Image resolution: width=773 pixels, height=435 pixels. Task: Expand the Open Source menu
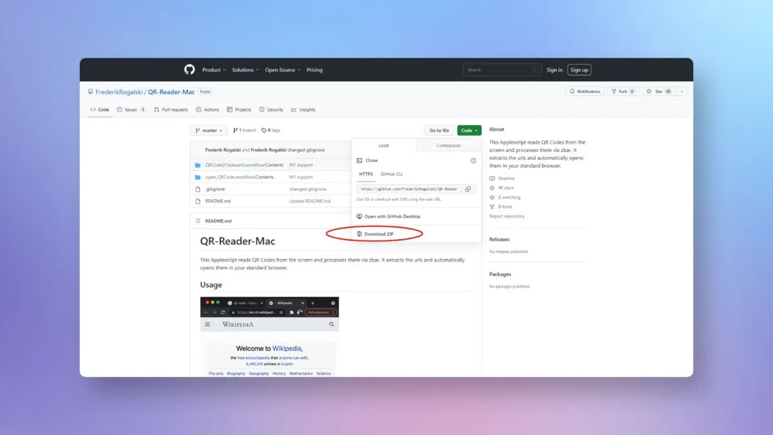pos(283,70)
